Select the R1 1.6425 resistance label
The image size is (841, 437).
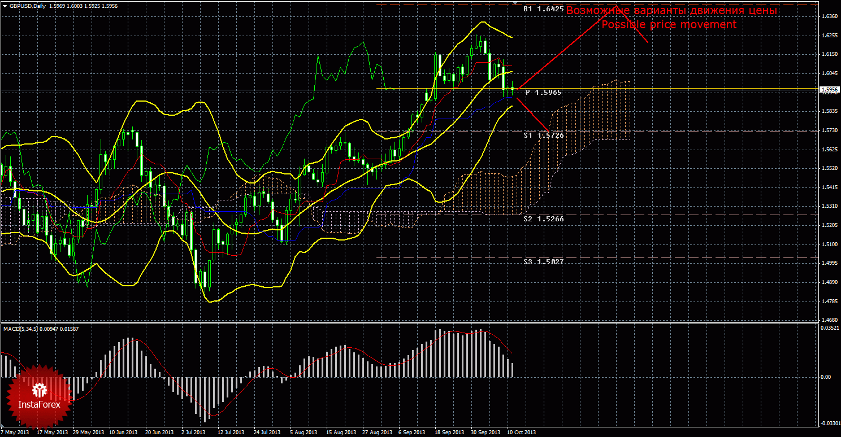(543, 10)
